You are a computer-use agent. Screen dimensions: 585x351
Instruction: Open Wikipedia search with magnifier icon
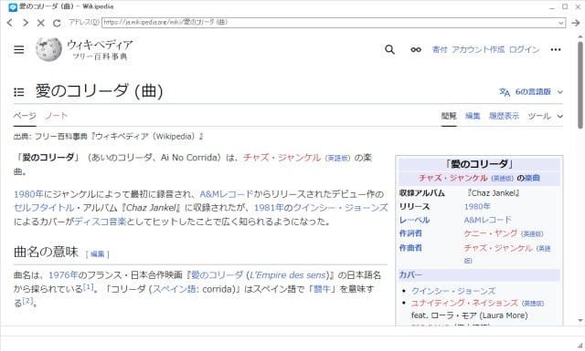pyautogui.click(x=389, y=49)
